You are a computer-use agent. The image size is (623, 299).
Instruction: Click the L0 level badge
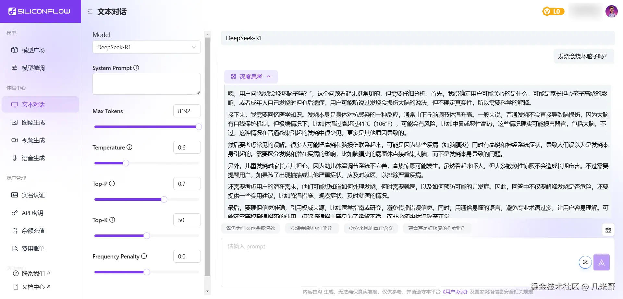click(553, 11)
